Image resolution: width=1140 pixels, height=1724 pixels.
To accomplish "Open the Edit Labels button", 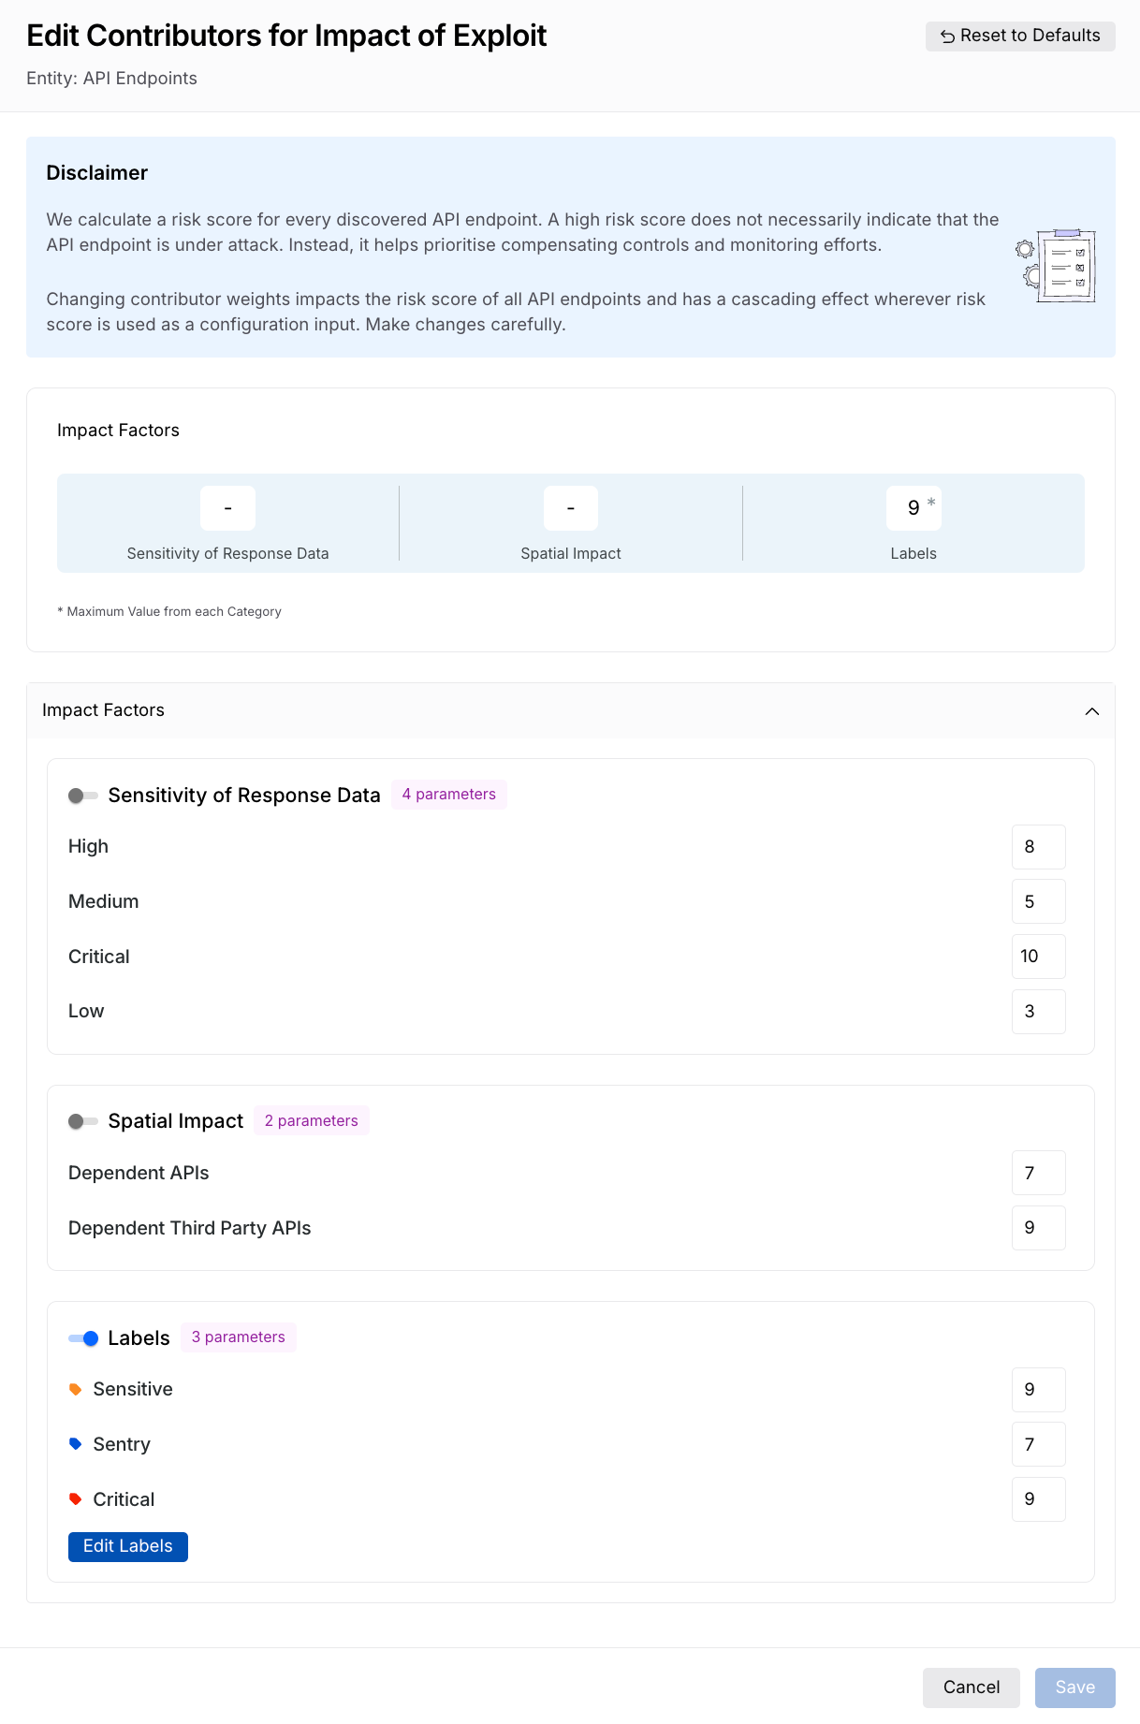I will click(128, 1546).
